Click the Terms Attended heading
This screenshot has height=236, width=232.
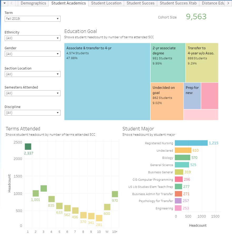tap(23, 129)
